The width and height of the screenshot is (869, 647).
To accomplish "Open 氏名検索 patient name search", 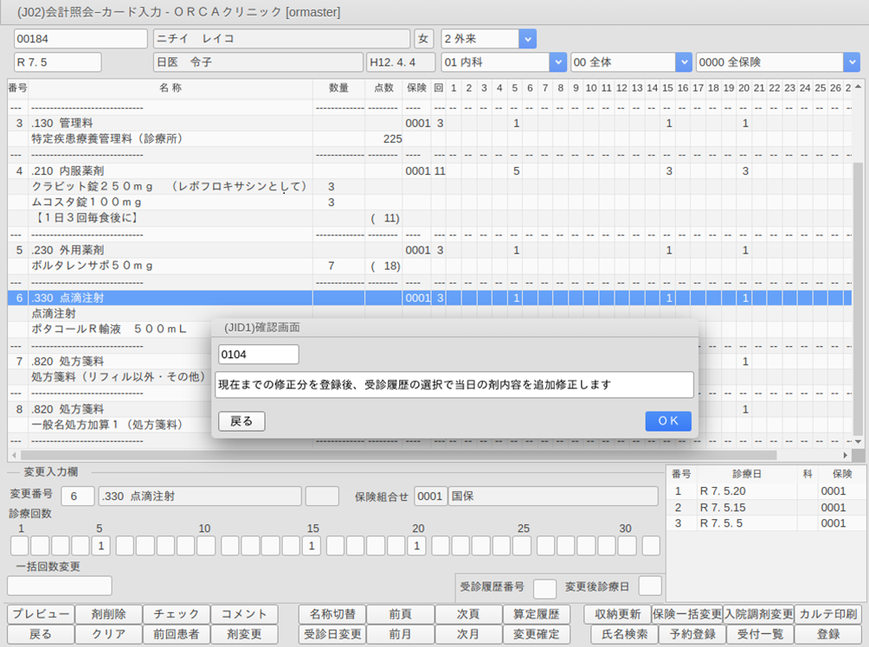I will pyautogui.click(x=618, y=634).
